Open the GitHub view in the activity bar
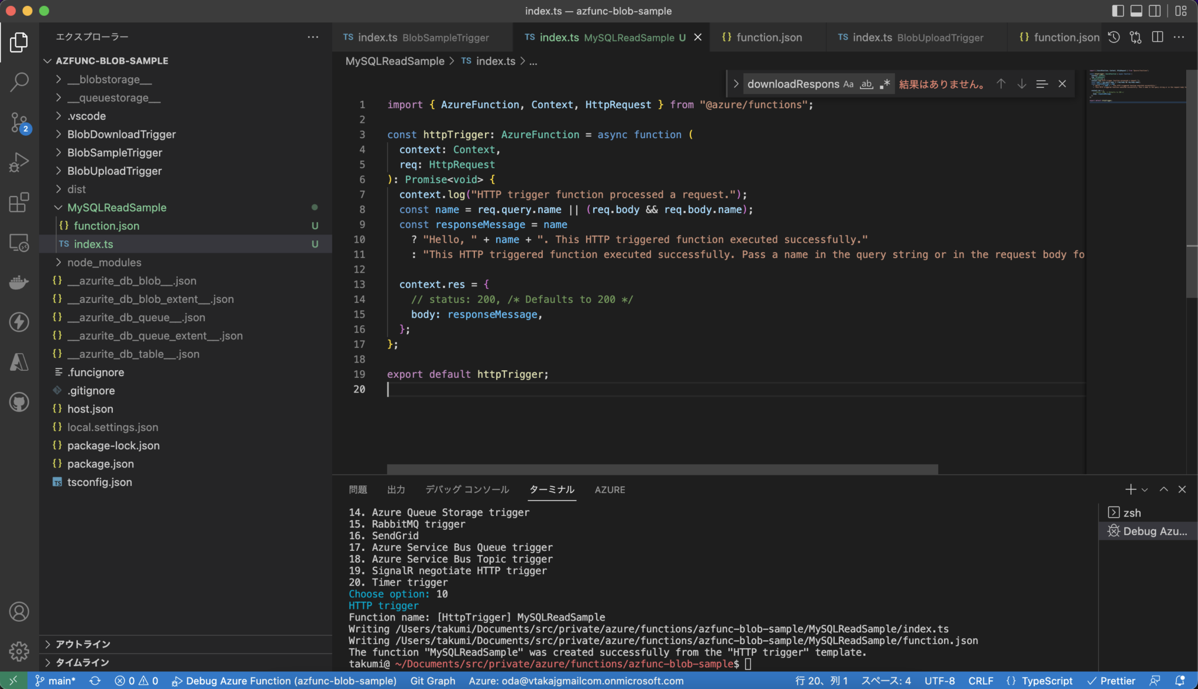1198x689 pixels. click(19, 402)
